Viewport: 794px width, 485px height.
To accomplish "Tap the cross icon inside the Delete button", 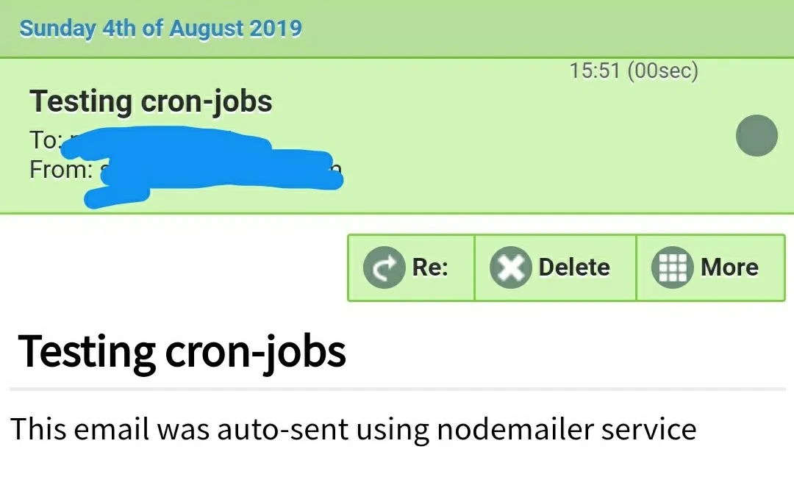I will [510, 267].
